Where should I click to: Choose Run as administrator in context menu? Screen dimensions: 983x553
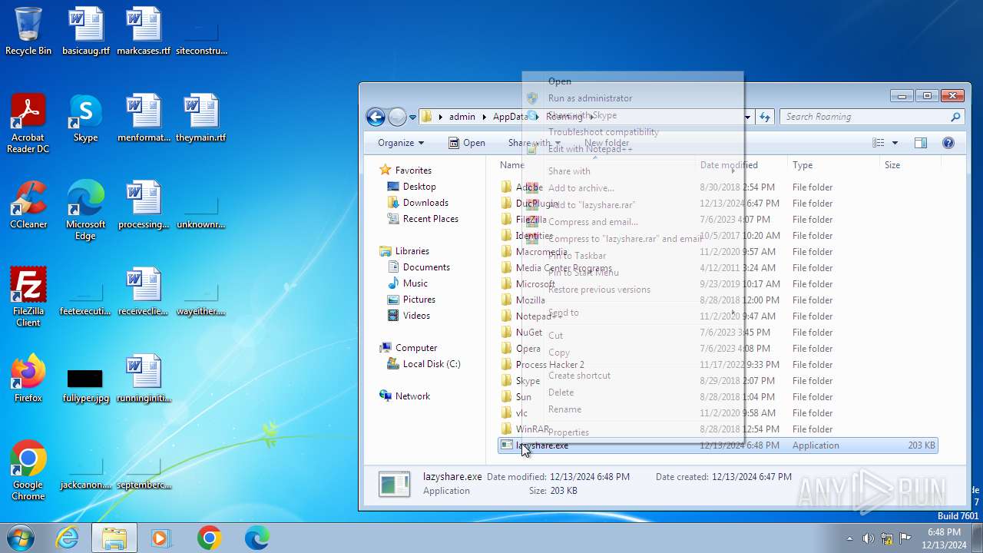[x=634, y=98]
